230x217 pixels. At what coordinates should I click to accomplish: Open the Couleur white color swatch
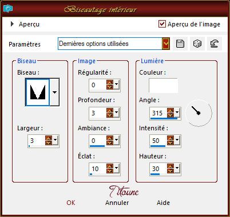coord(164,86)
